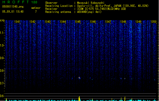Click the meteor count label
Image resolution: width=159 pixels, height=101 pixels.
36,8
